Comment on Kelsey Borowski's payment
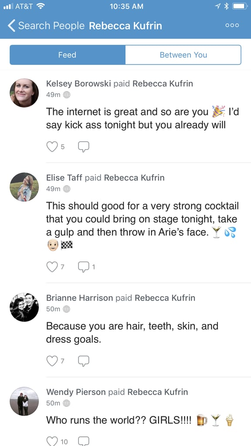Viewport: 251px width, 446px height. tap(84, 147)
